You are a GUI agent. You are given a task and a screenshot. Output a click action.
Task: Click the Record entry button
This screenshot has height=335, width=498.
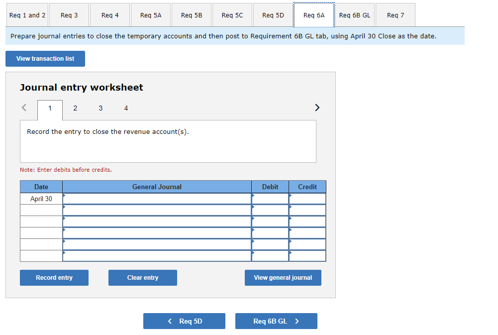tap(54, 278)
